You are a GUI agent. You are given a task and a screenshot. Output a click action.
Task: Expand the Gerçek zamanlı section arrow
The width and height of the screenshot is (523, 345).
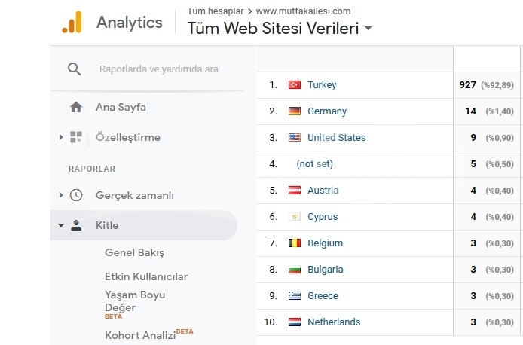click(x=61, y=195)
